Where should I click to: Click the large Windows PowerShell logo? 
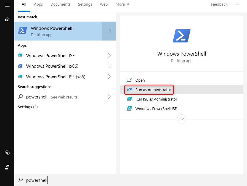(181, 36)
